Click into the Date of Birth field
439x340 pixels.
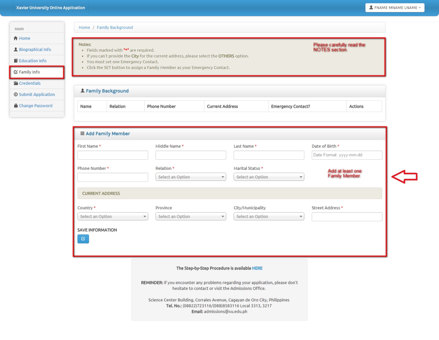347,155
